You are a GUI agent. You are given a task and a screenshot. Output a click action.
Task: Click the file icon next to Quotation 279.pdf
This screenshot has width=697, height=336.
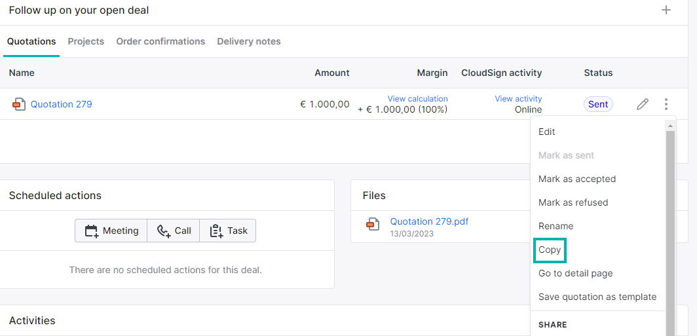tap(373, 223)
